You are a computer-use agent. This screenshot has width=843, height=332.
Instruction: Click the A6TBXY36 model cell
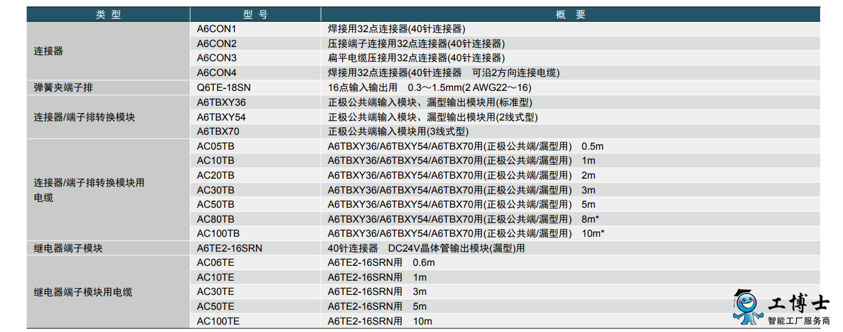coord(255,103)
